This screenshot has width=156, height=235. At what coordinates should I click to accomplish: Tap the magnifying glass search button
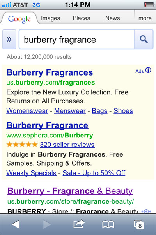(x=144, y=39)
